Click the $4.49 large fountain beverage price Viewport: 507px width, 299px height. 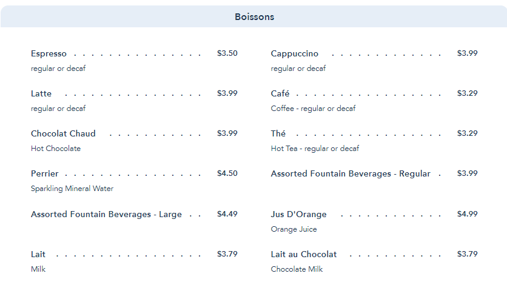[x=227, y=214]
